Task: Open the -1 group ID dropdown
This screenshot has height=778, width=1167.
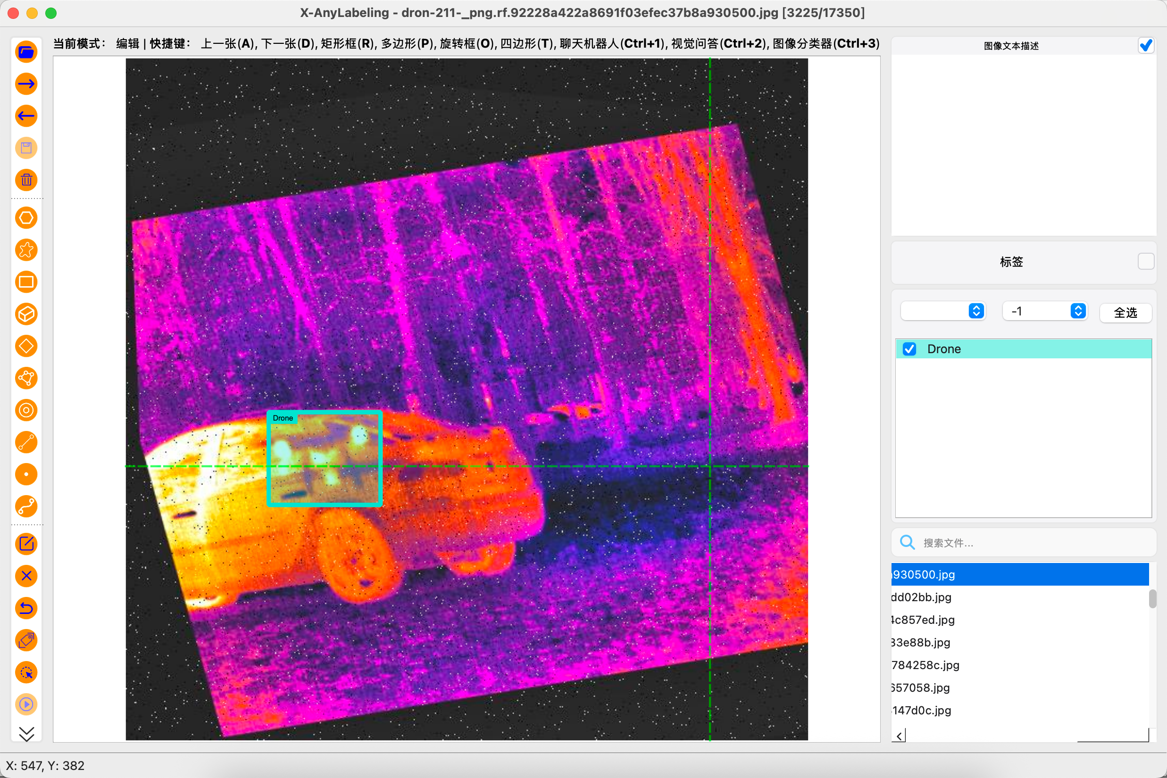Action: pyautogui.click(x=1044, y=311)
